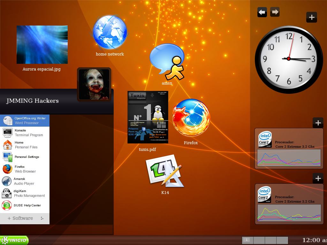Screen dimensions: 327x245
Task: Click the + Software button
Action: click(x=25, y=218)
